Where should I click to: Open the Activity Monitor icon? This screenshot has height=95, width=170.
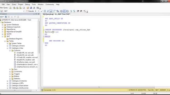point(37,8)
